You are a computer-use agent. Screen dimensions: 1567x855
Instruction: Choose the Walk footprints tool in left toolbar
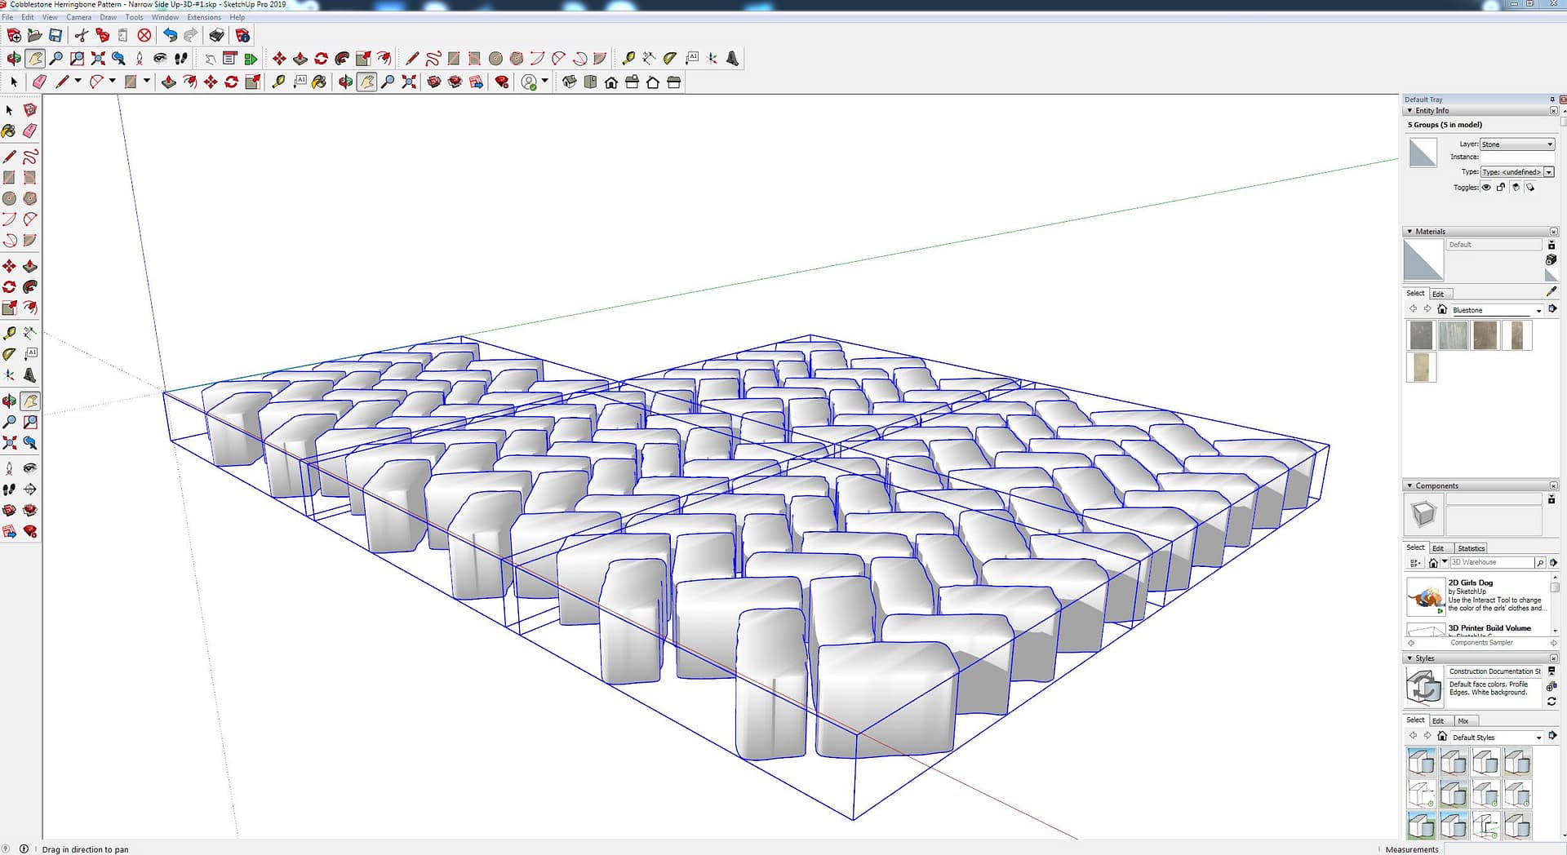point(9,490)
